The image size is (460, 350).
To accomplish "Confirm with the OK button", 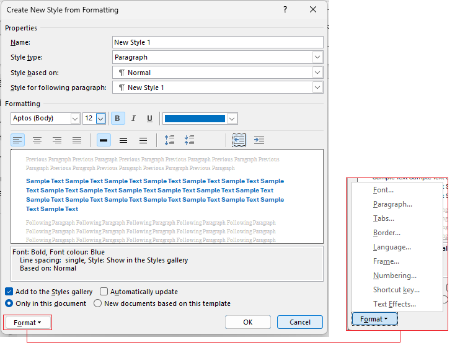I will pyautogui.click(x=248, y=322).
